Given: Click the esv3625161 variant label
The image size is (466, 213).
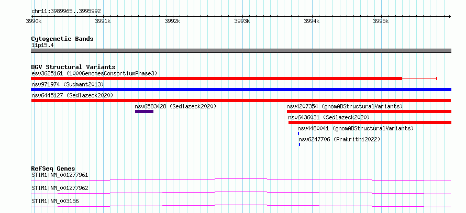Looking at the screenshot, I should [94, 73].
